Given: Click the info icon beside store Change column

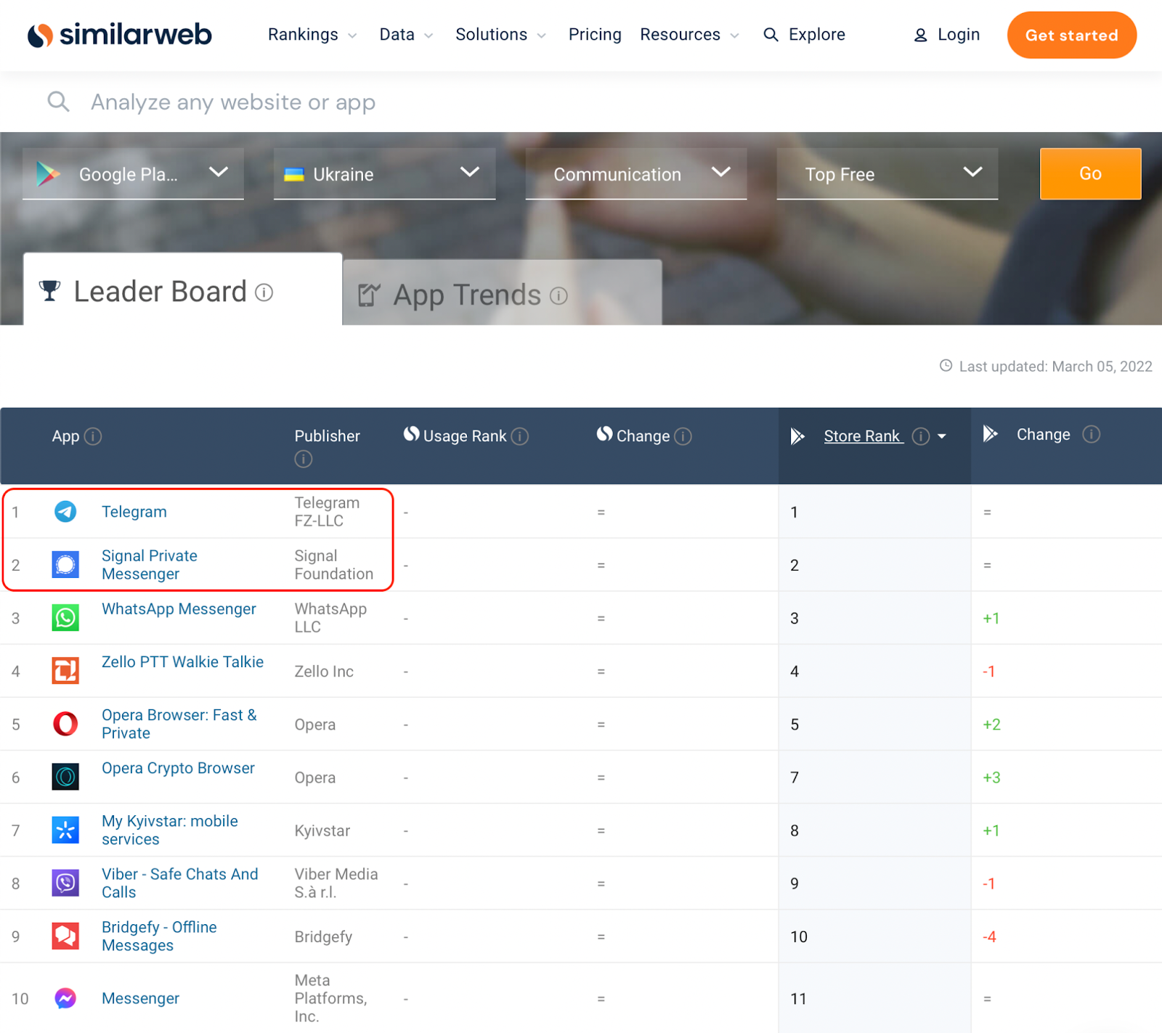Looking at the screenshot, I should 1092,434.
